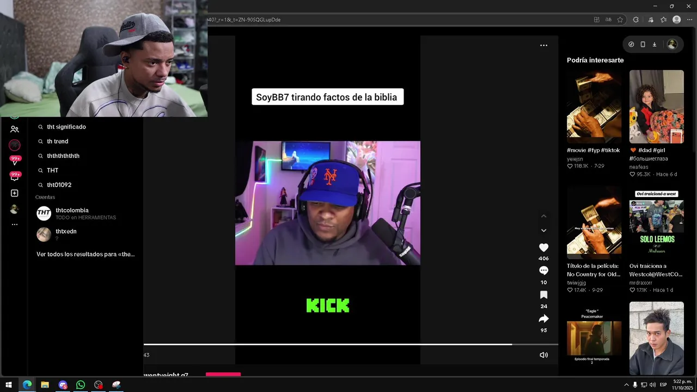Show hidden tray icons with the chevron
The image size is (697, 392).
[626, 384]
